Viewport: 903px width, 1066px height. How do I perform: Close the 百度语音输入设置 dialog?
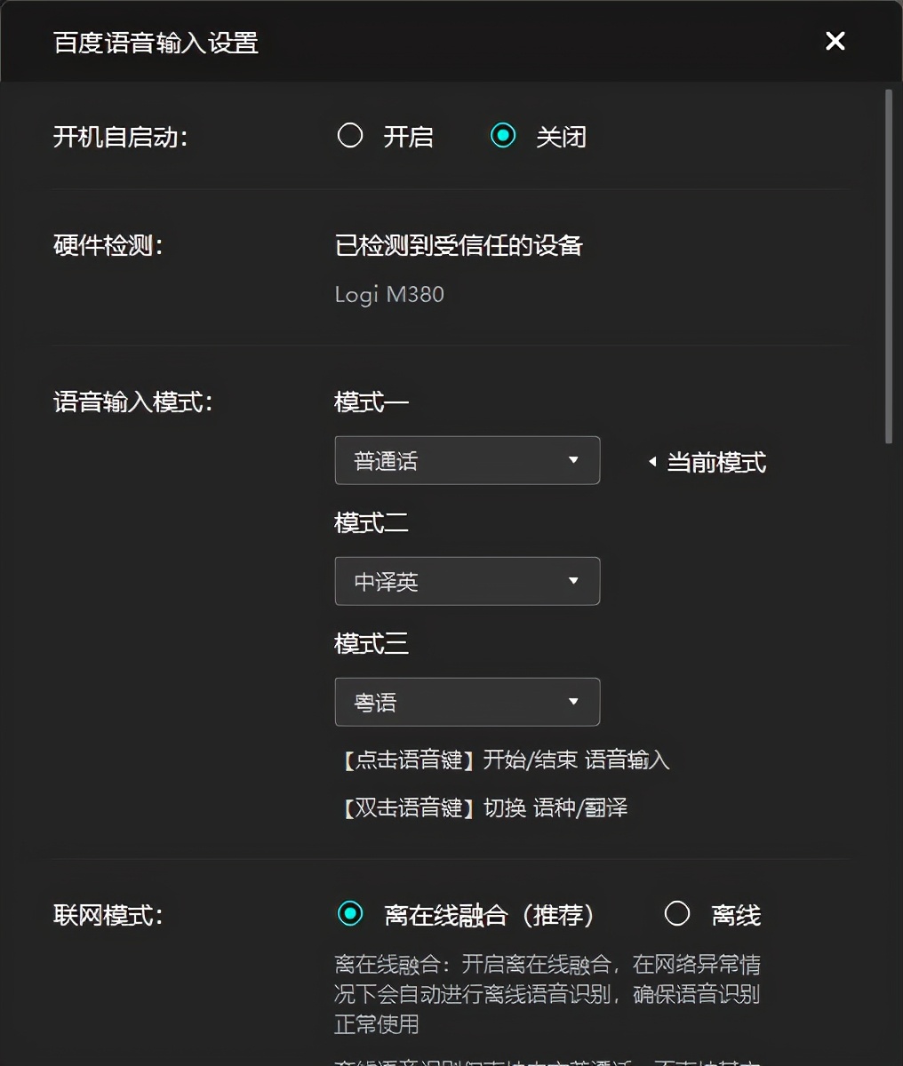pos(834,41)
